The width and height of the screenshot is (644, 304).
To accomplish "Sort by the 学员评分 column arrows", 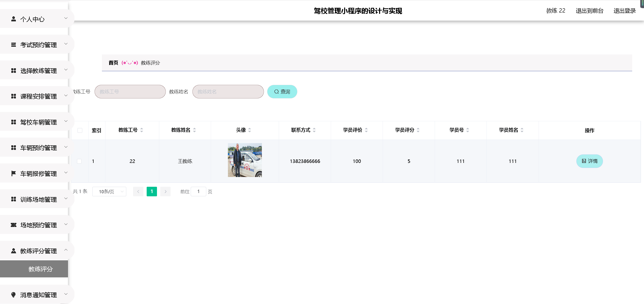I will click(x=418, y=130).
